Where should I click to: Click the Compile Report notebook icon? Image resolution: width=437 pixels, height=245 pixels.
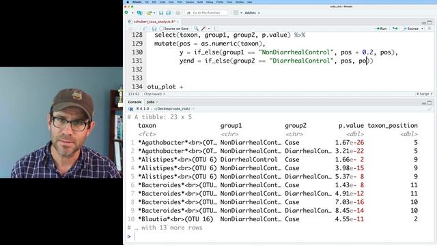216,29
